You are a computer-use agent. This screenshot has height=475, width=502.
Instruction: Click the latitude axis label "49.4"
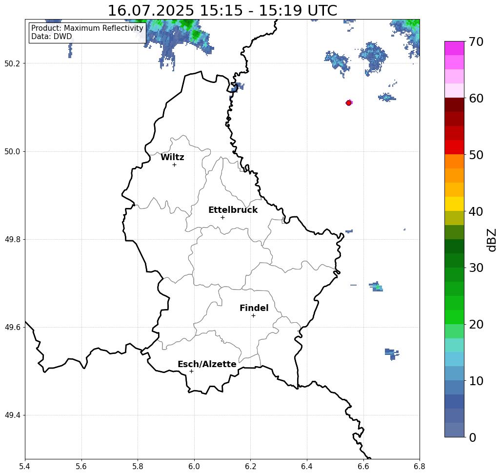12,415
